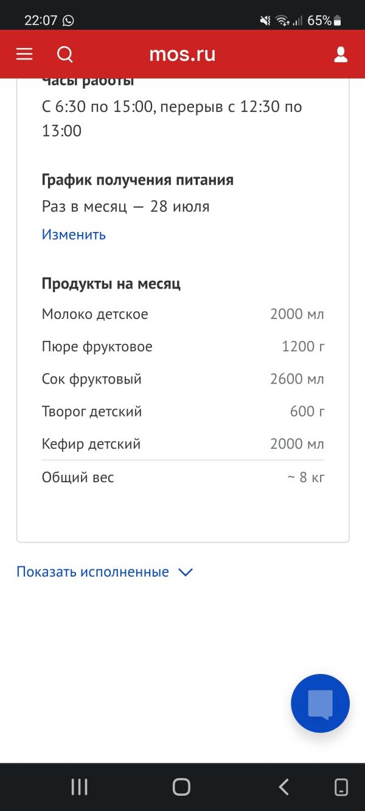Viewport: 365px width, 811px height.
Task: Open the chat support bubble
Action: (x=320, y=703)
